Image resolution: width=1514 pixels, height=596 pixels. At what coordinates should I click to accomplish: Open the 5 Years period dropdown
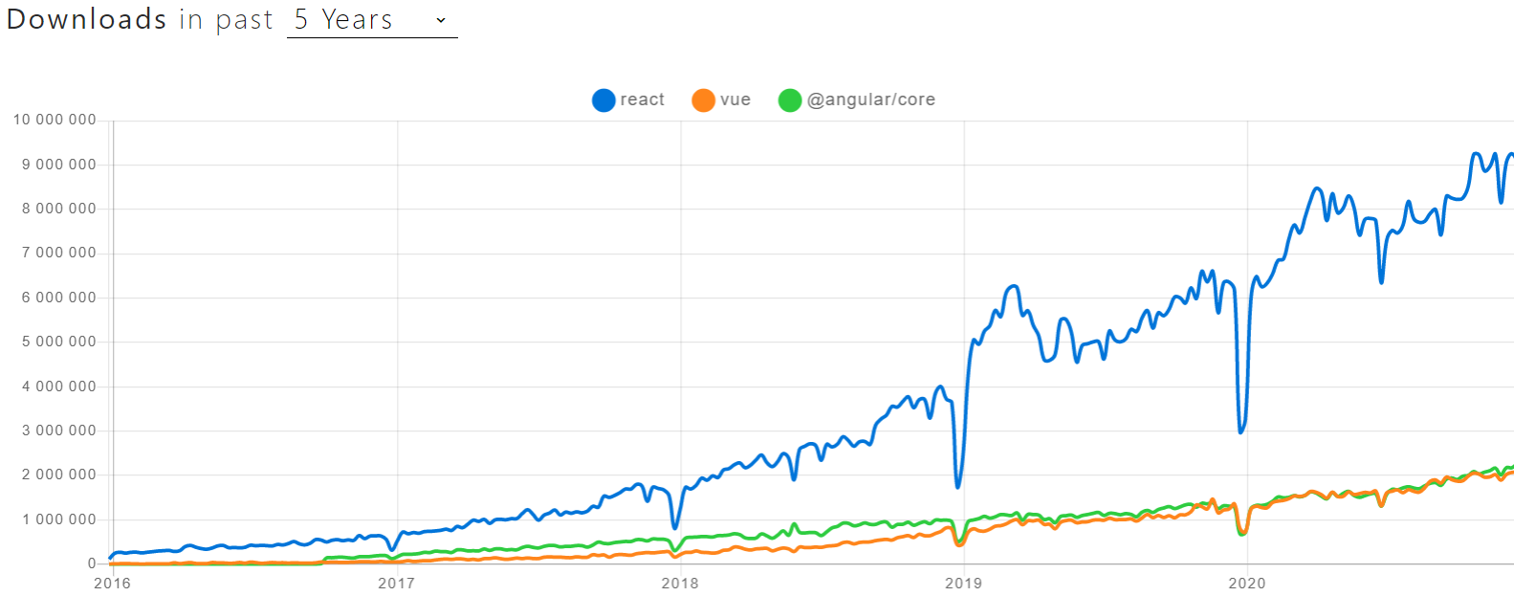point(372,20)
